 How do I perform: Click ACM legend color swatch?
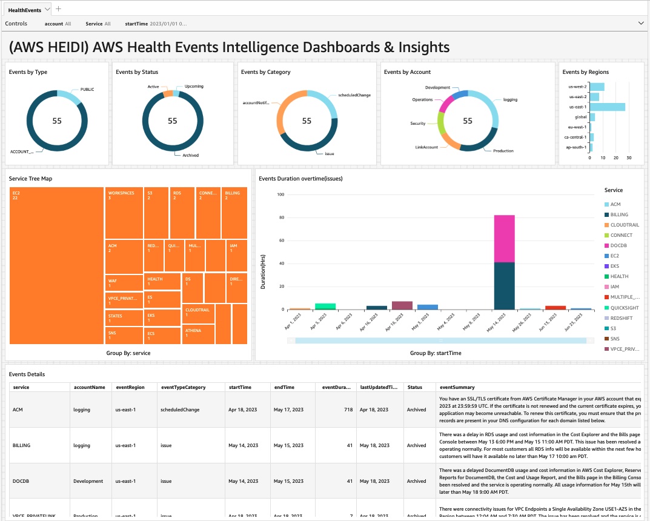coord(606,204)
